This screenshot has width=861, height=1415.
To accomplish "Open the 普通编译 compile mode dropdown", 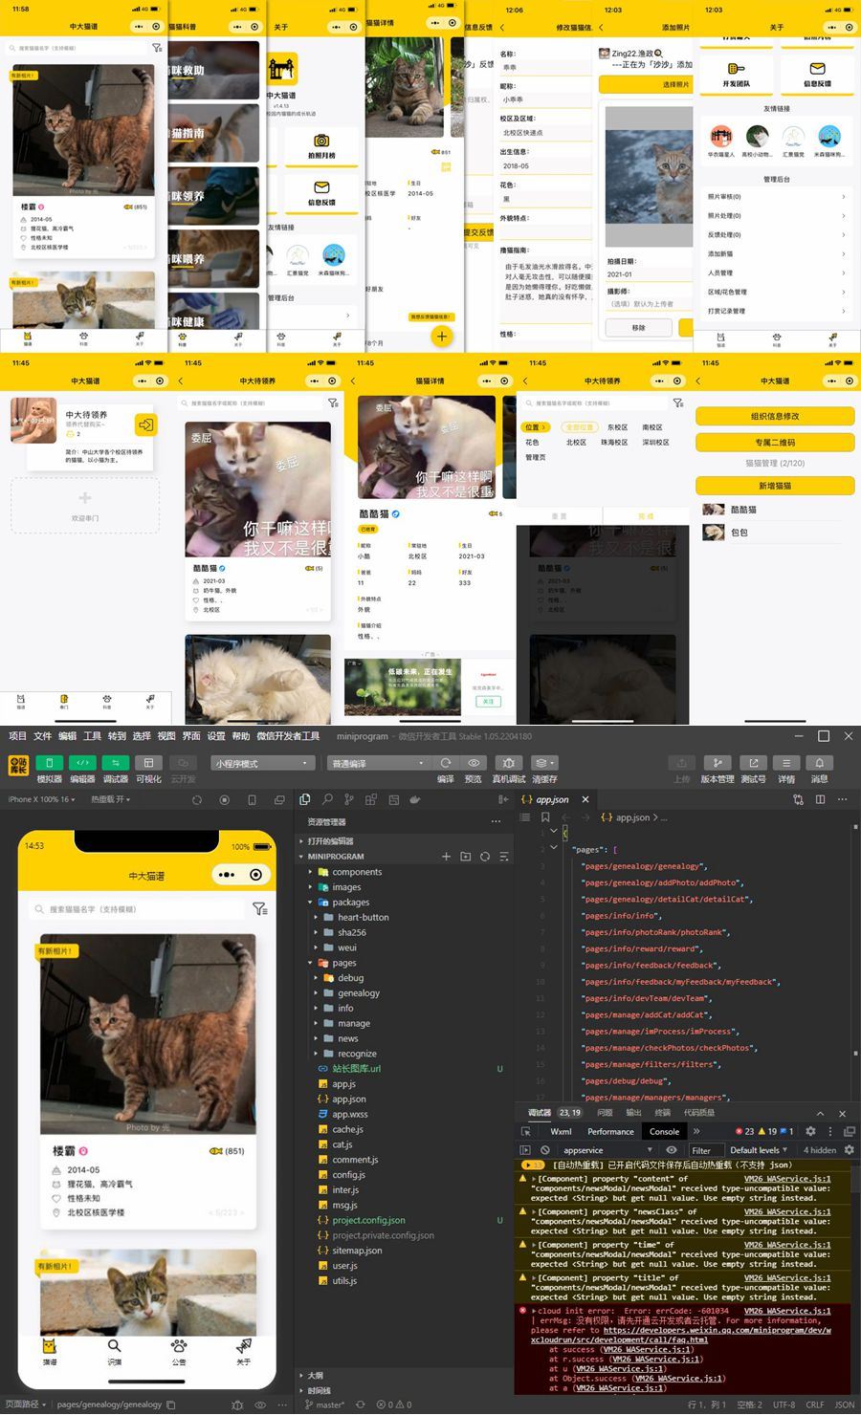I will point(378,763).
